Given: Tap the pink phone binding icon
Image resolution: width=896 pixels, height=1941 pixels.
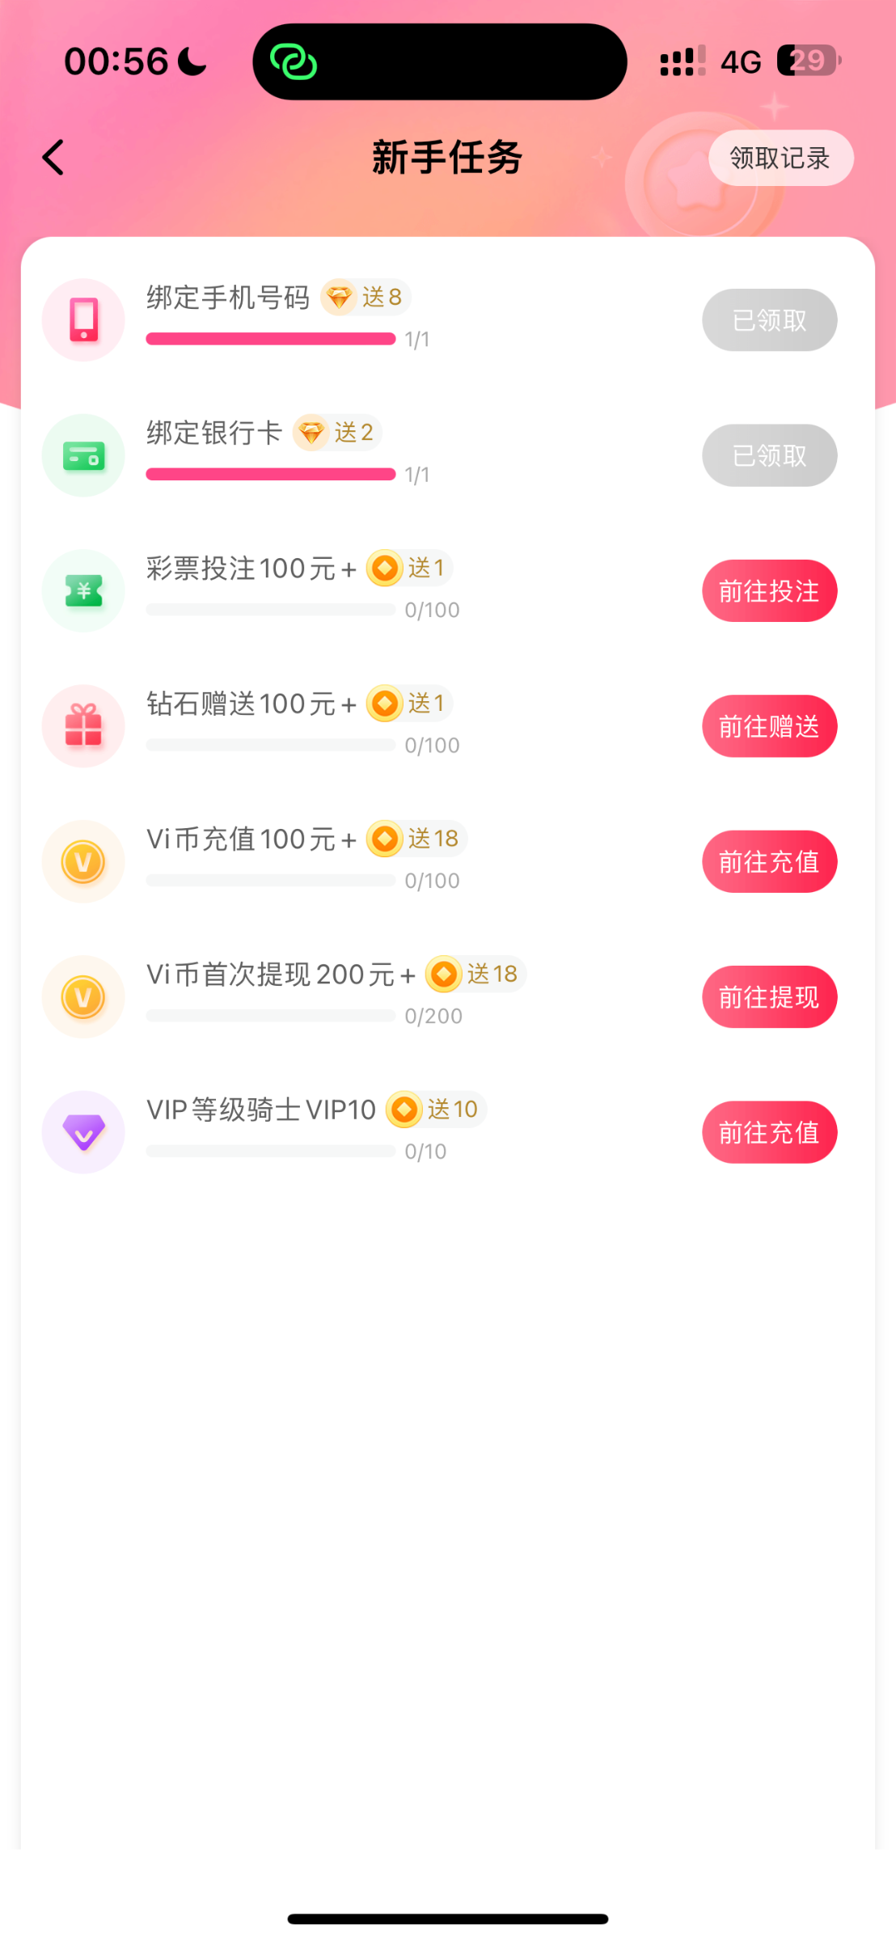Looking at the screenshot, I should 83,320.
